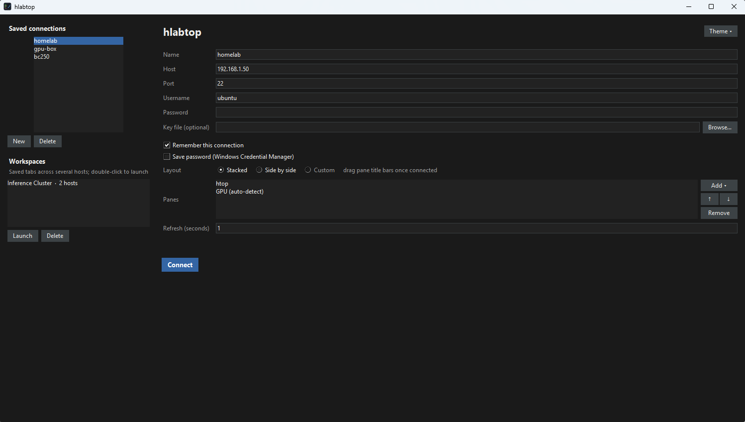The image size is (745, 422).
Task: Click the Connect button
Action: click(x=180, y=265)
